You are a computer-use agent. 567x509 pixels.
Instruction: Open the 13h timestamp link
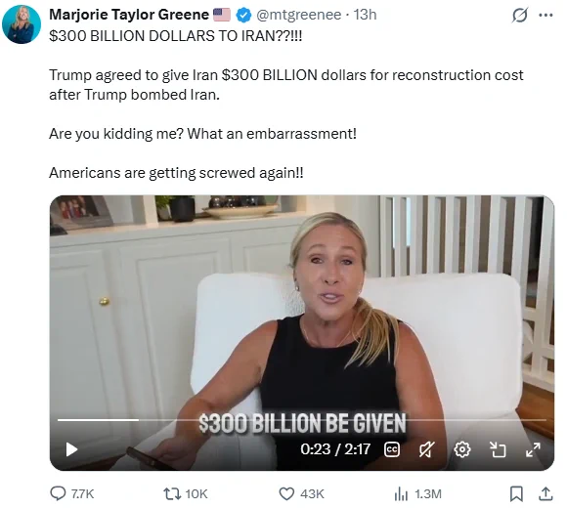pos(365,15)
